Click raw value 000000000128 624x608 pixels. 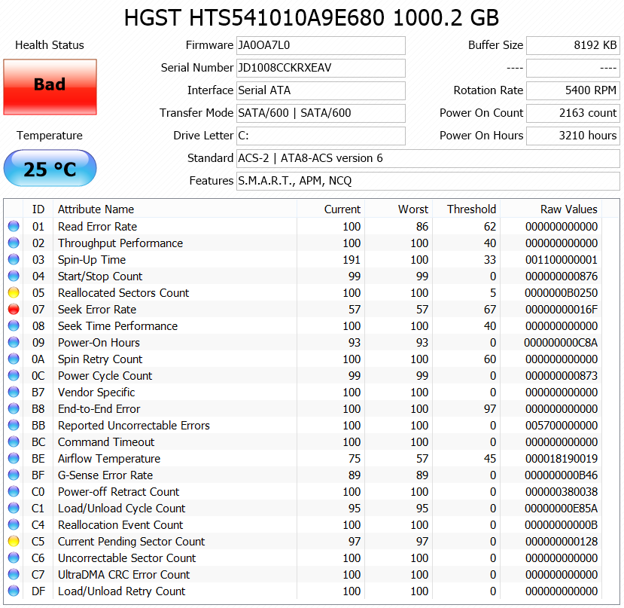coord(561,542)
